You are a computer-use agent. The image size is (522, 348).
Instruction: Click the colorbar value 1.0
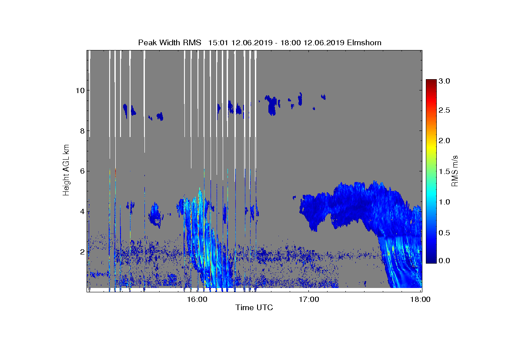445,202
